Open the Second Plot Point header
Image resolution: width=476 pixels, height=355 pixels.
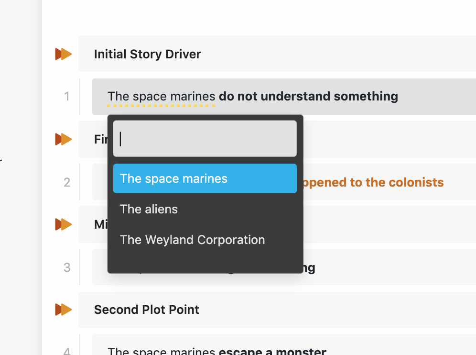coord(277,310)
